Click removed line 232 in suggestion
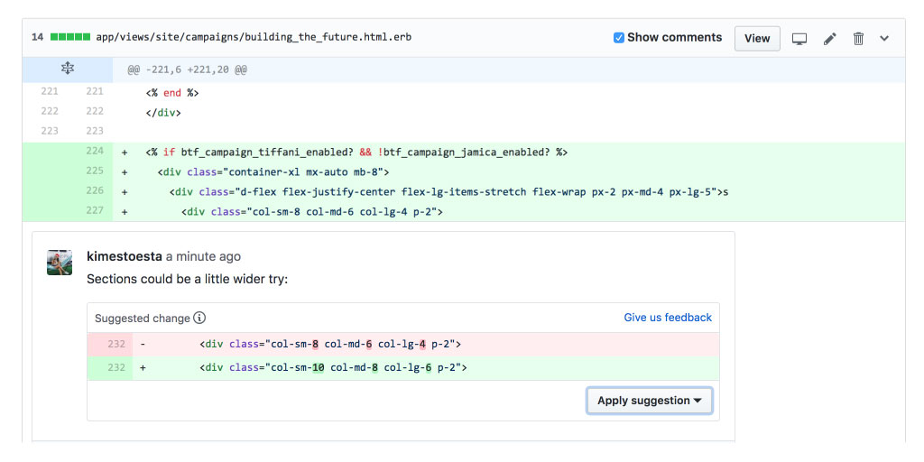924x462 pixels. [115, 344]
